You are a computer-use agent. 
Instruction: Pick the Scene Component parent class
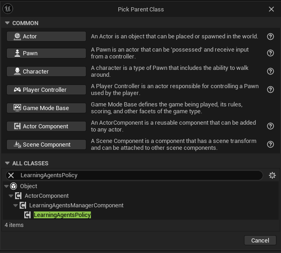pyautogui.click(x=46, y=145)
